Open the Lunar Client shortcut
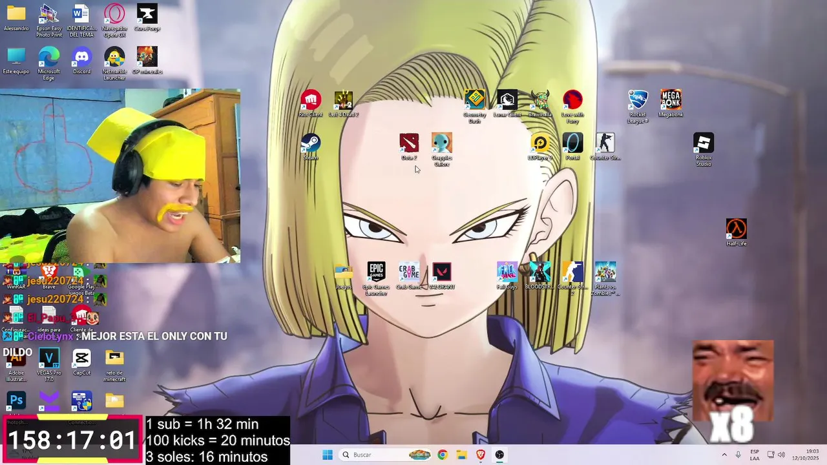Viewport: 827px width, 465px height. tap(507, 103)
